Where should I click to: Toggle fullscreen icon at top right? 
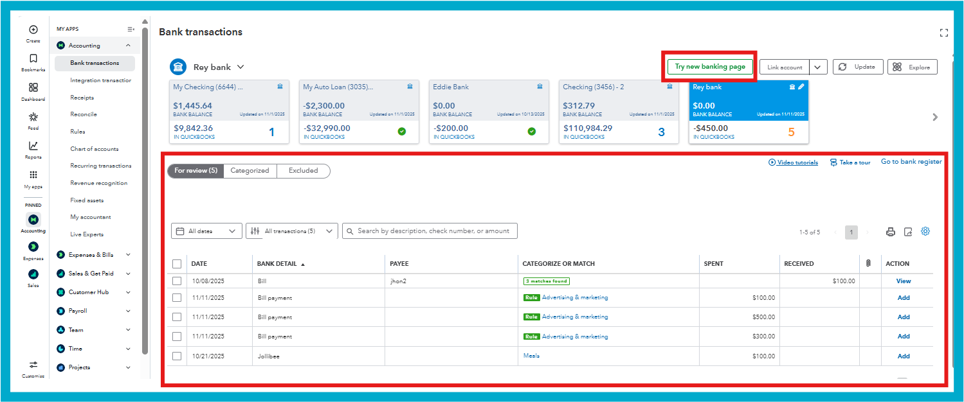(x=944, y=33)
